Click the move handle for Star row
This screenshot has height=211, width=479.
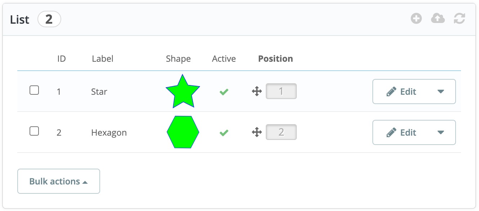[x=257, y=92]
